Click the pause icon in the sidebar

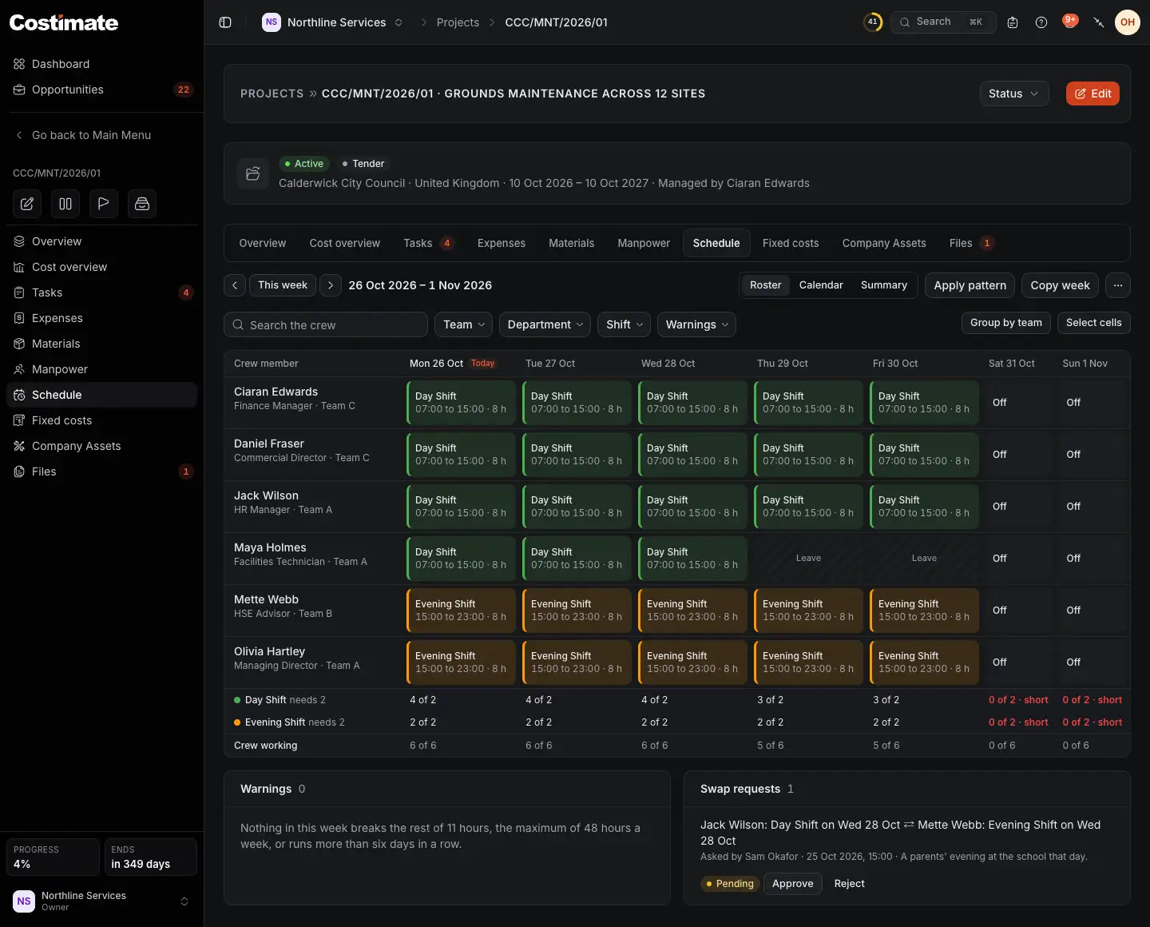click(x=65, y=204)
